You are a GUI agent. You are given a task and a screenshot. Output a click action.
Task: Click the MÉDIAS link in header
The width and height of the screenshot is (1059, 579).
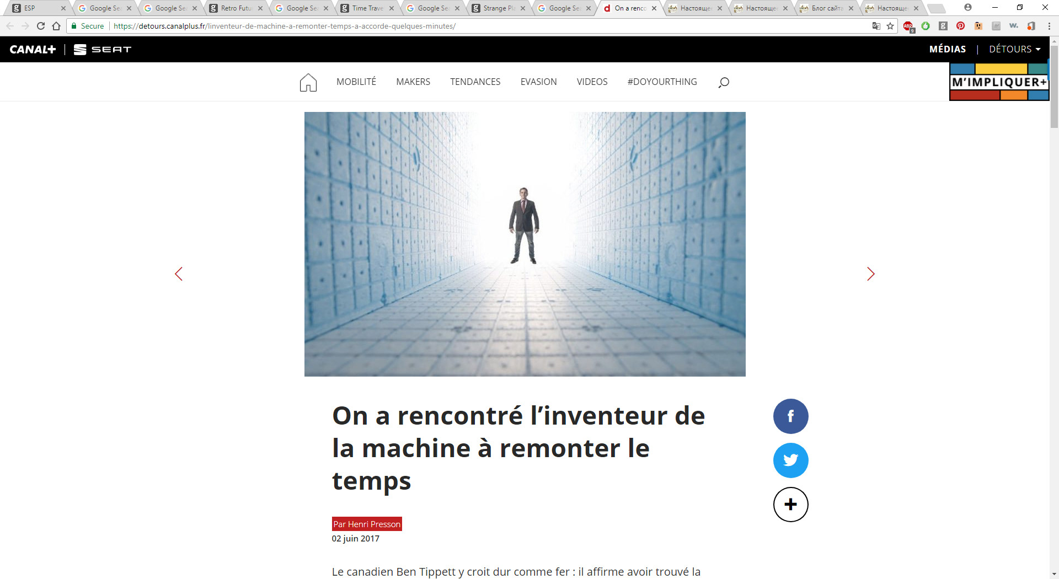[948, 49]
